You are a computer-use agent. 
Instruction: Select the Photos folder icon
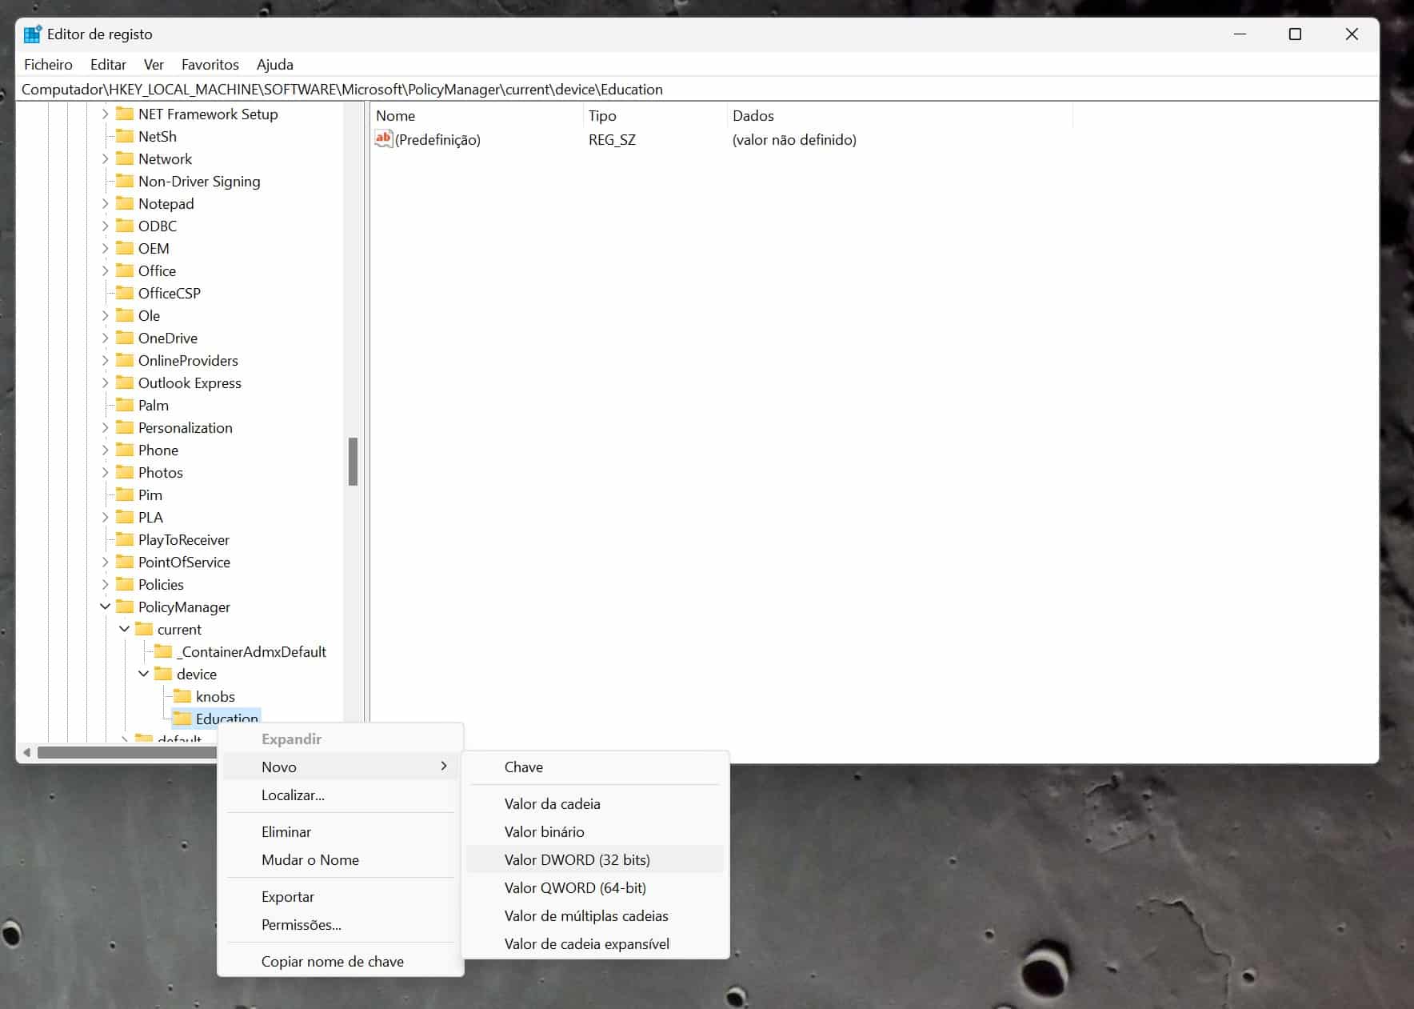(125, 472)
